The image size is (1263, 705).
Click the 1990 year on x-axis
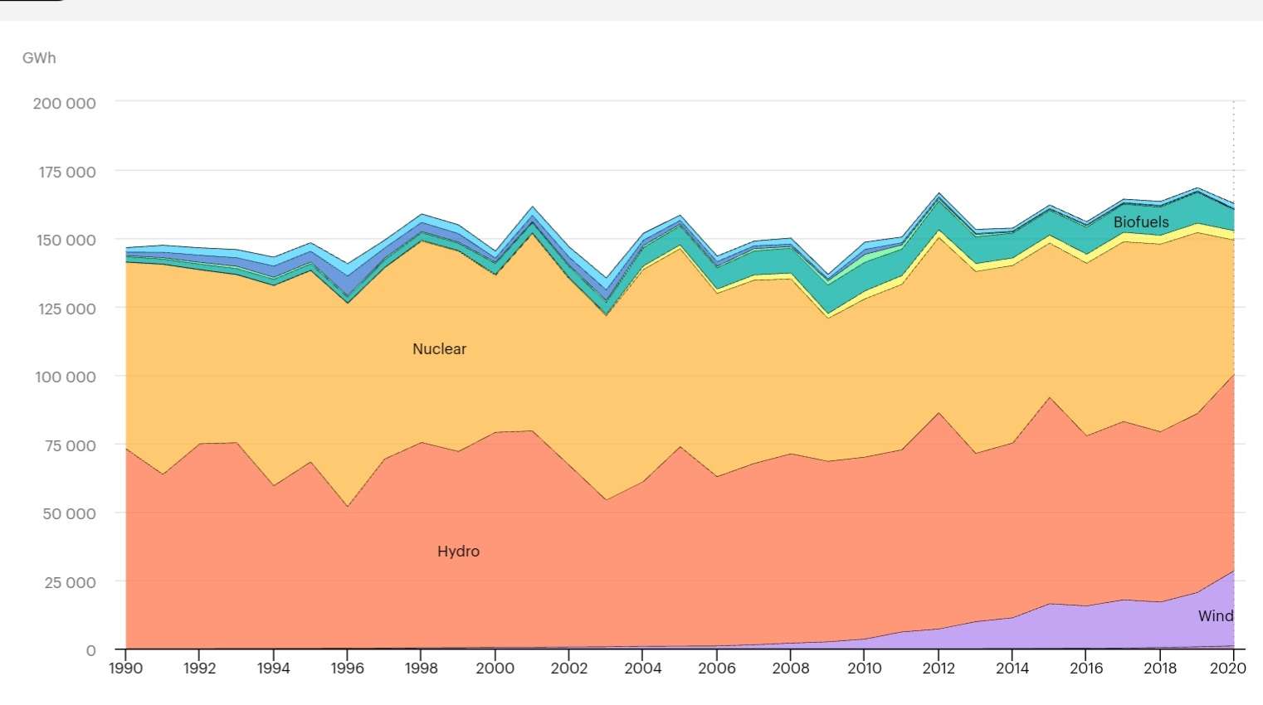pyautogui.click(x=125, y=669)
